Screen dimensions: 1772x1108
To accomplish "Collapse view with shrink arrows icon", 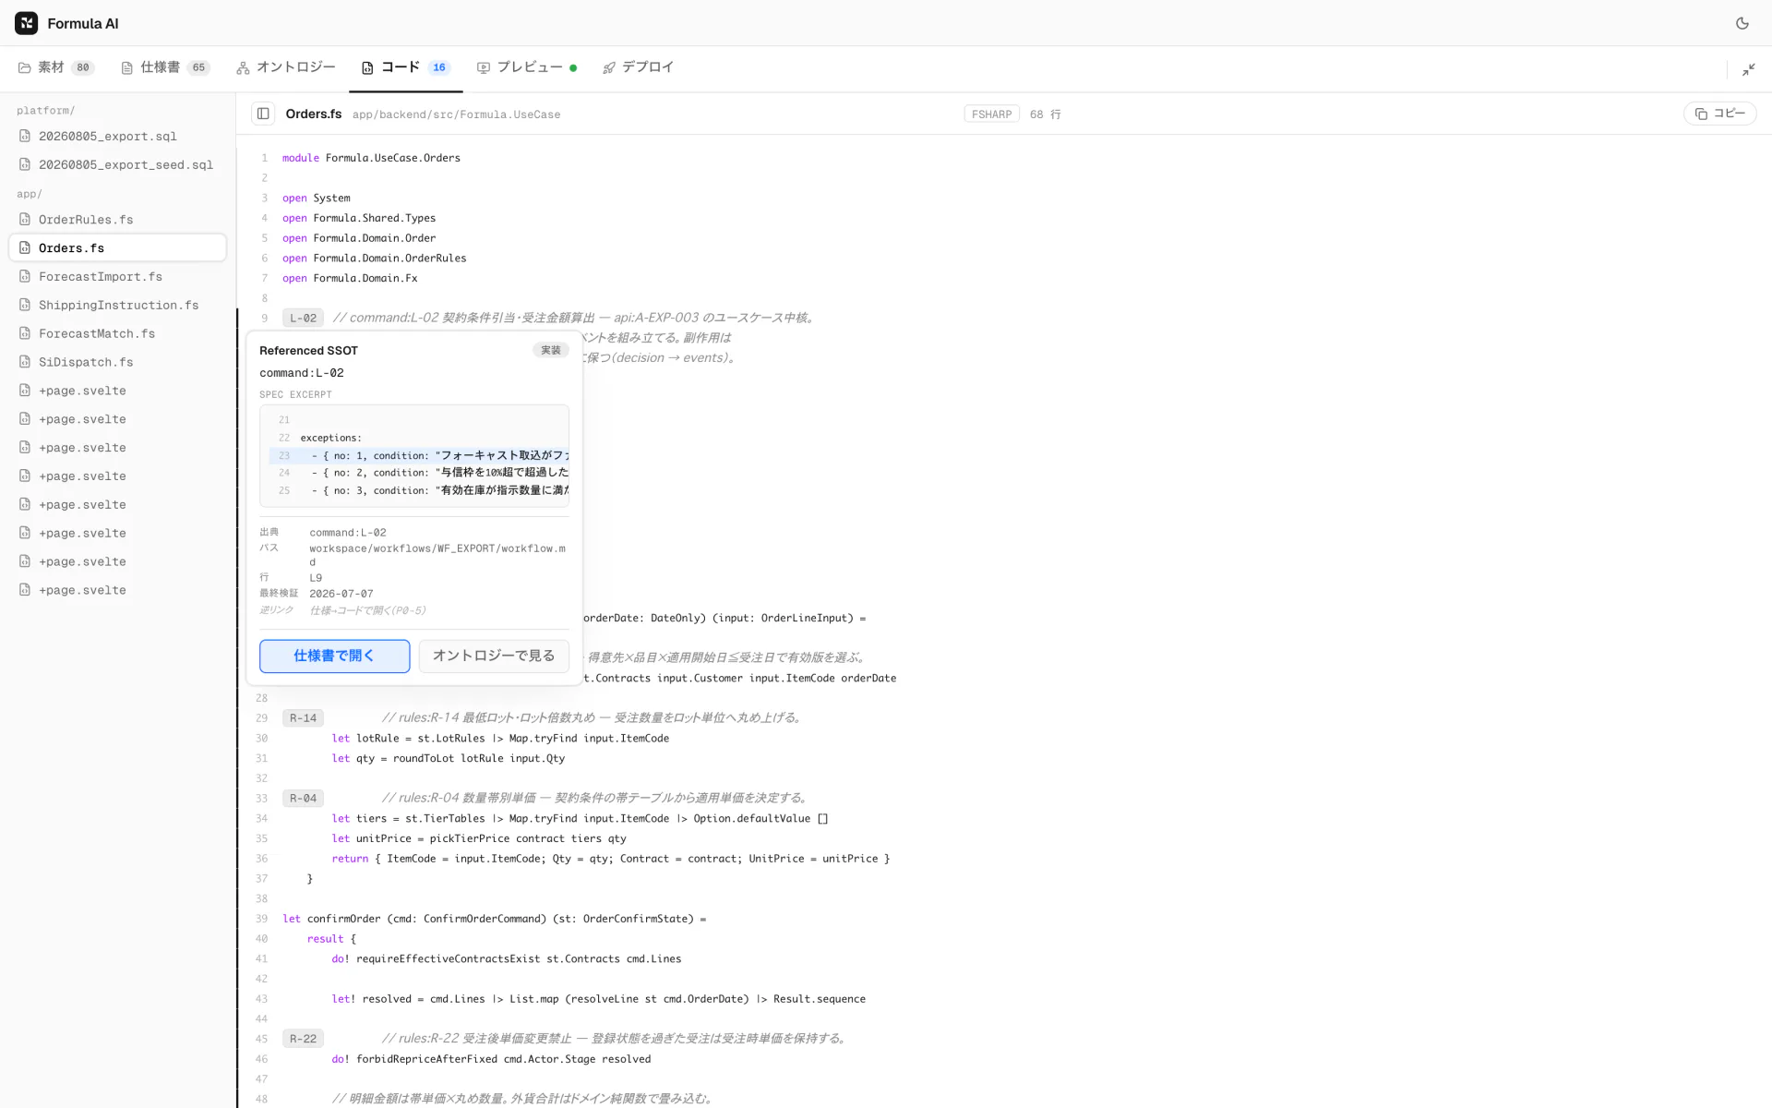I will (1749, 69).
